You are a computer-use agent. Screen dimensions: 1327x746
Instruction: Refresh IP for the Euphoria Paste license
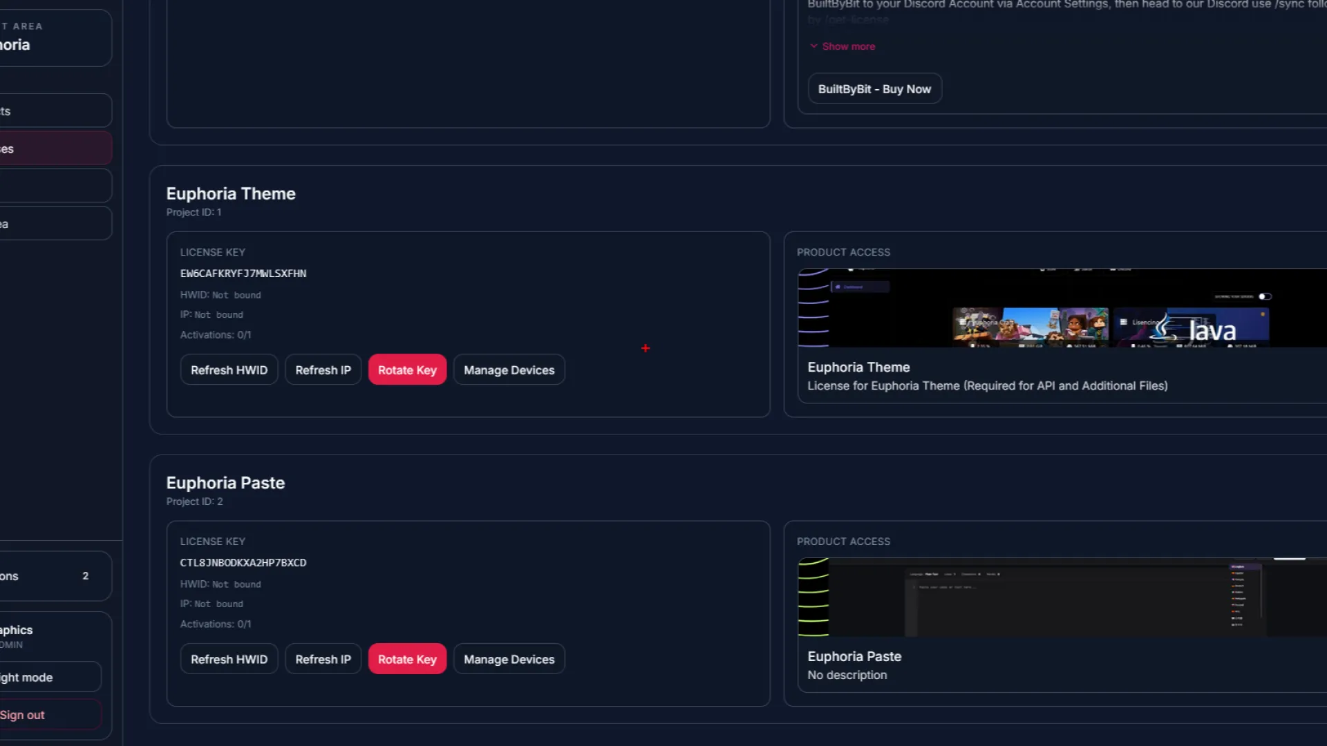tap(323, 660)
